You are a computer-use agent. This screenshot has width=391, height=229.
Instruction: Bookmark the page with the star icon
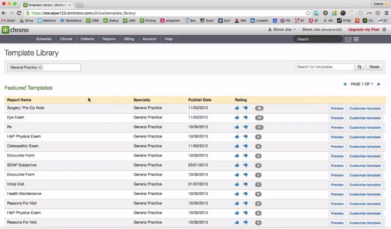pyautogui.click(x=308, y=12)
